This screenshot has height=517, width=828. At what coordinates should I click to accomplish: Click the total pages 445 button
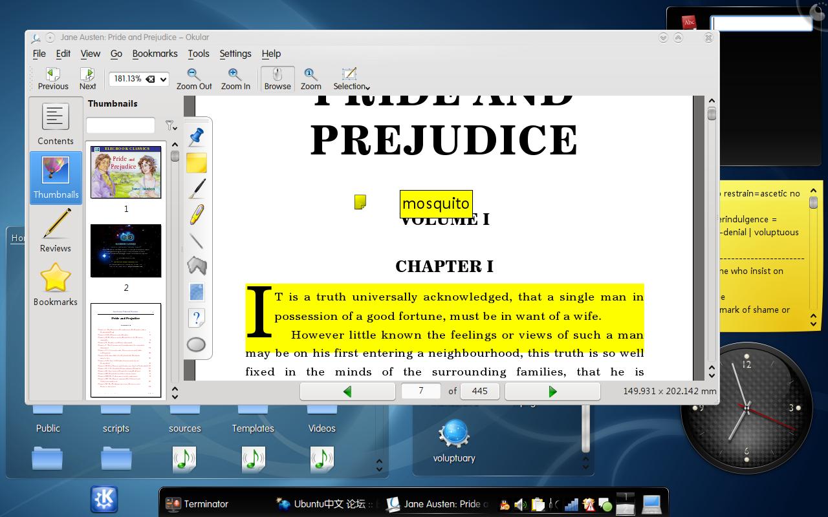479,391
